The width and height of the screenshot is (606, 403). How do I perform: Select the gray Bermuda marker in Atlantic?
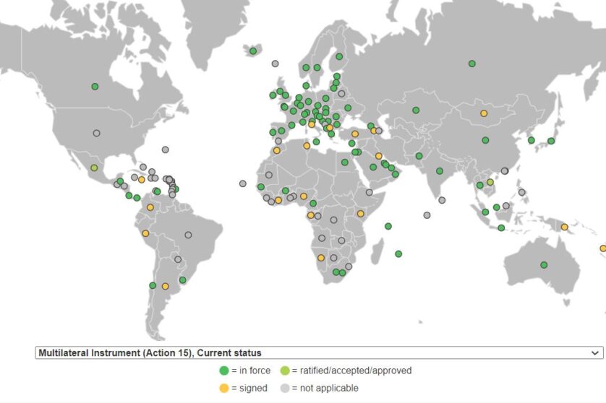[x=166, y=149]
